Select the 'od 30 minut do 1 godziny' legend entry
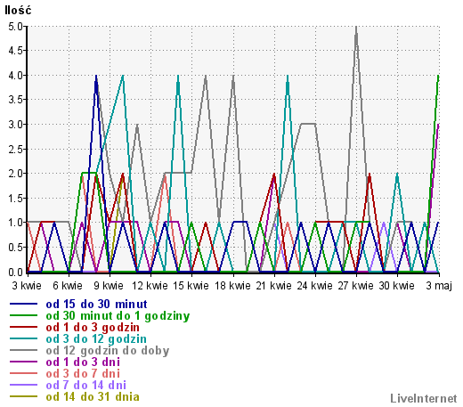This screenshot has width=463, height=407. (118, 316)
